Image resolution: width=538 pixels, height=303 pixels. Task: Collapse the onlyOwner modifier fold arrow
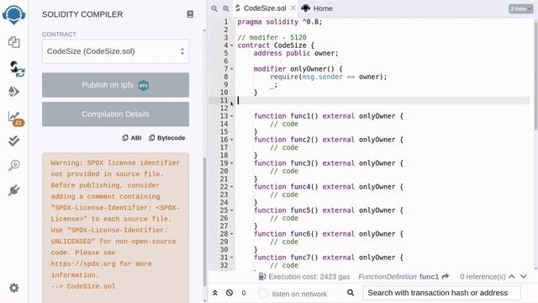pyautogui.click(x=232, y=69)
